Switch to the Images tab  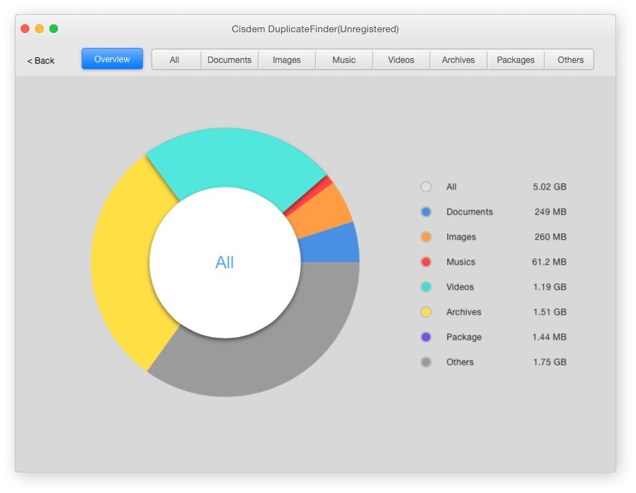point(287,60)
